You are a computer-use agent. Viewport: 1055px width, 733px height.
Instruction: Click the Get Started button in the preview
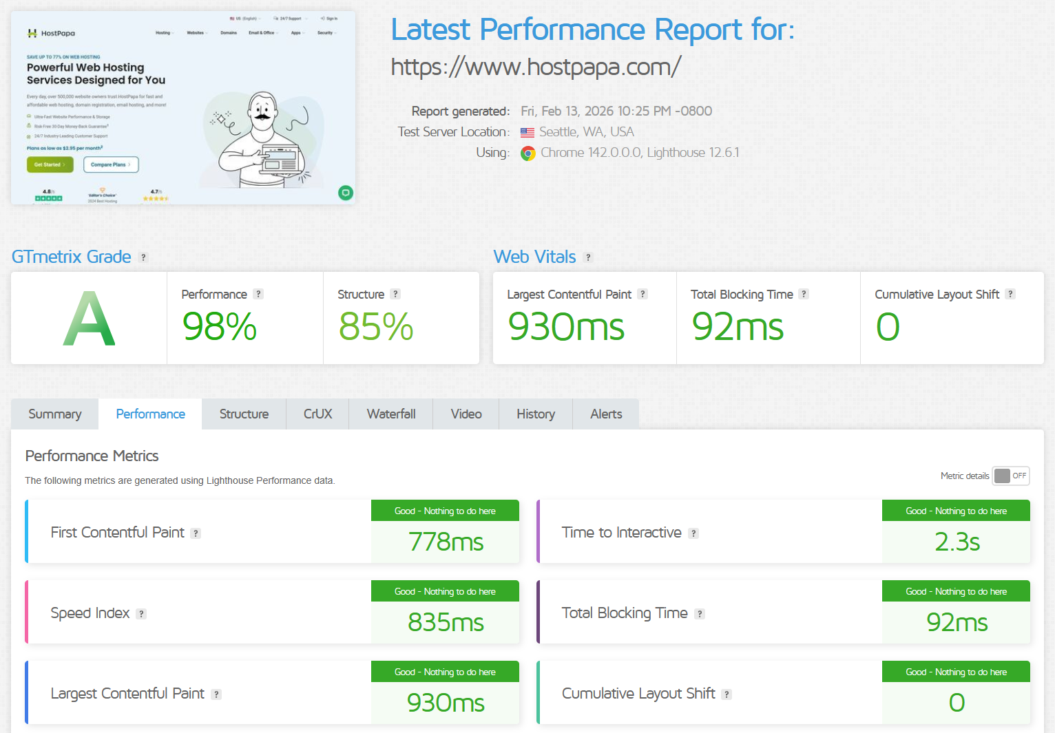50,164
